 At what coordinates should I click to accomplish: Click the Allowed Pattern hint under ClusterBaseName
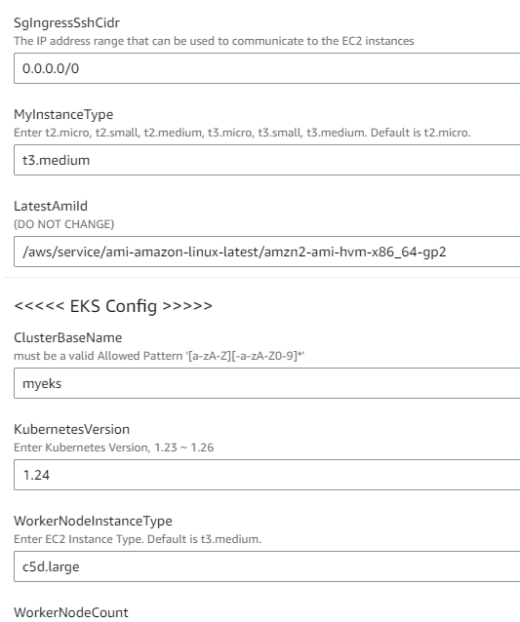pos(159,356)
